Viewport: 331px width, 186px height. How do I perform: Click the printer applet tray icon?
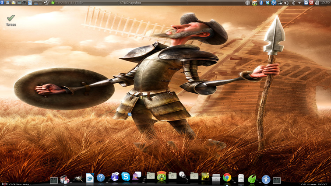[280, 3]
